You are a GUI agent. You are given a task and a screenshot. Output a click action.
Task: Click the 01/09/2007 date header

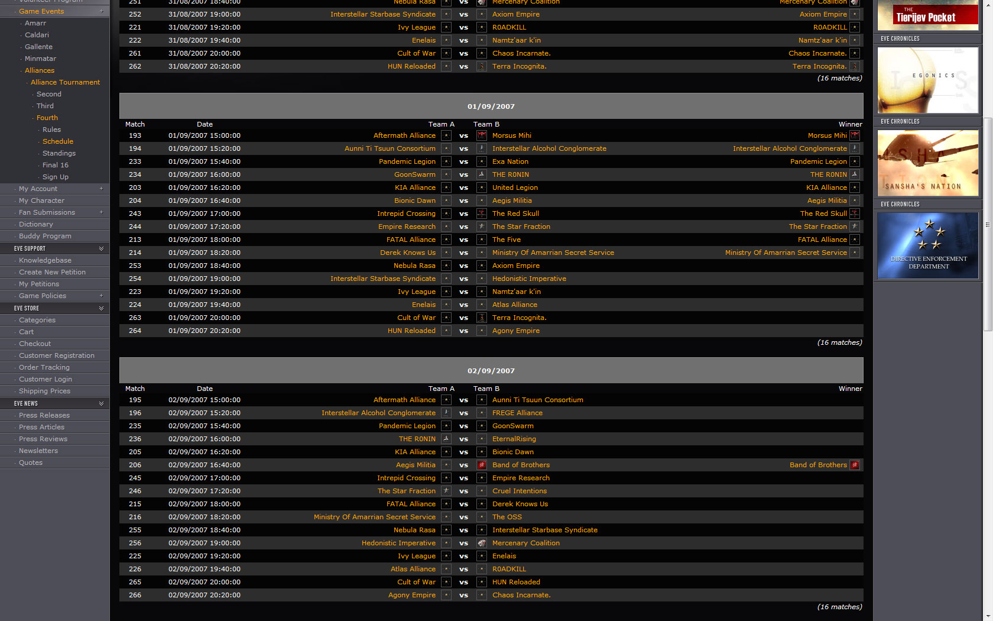[x=491, y=106]
